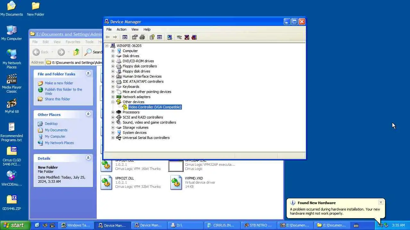The height and width of the screenshot is (230, 410).
Task: Expand the Human Interface Devices category
Action: (x=113, y=76)
